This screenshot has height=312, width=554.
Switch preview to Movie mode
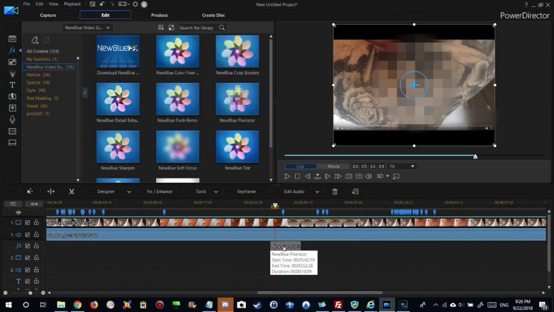(333, 166)
